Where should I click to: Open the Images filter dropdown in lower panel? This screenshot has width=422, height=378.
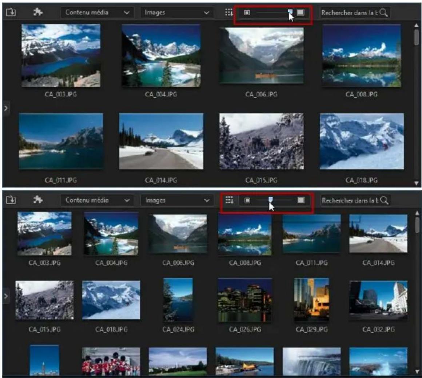(176, 200)
